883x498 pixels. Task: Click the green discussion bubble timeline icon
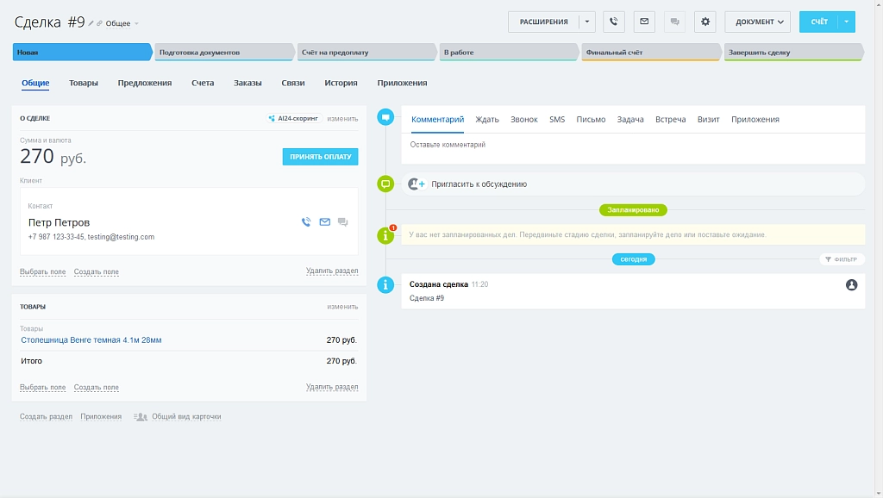[x=385, y=184]
